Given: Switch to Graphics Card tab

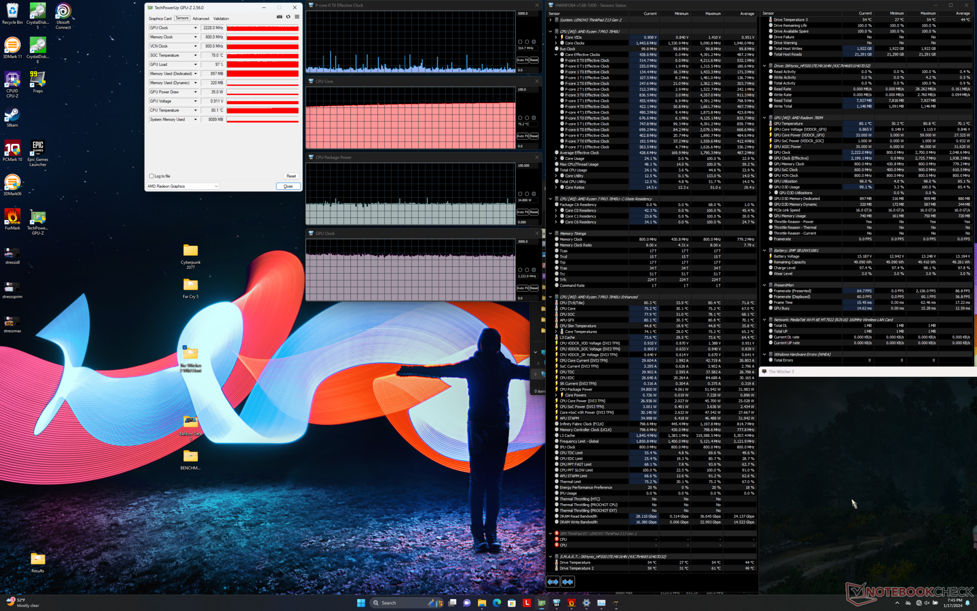Looking at the screenshot, I should (x=160, y=18).
